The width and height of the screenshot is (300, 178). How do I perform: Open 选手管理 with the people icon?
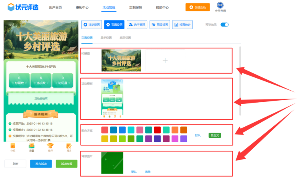137,25
